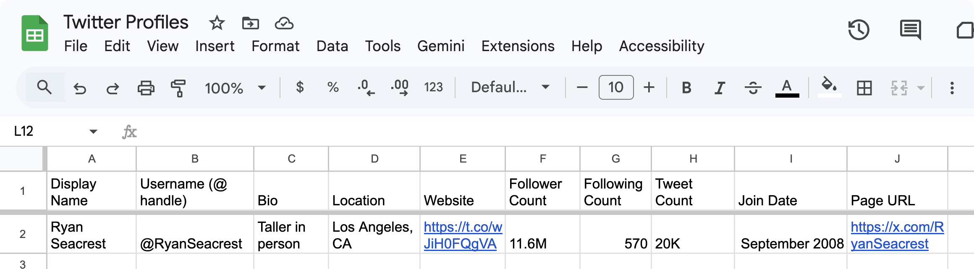Screen dimensions: 974x269
Task: Click the redo arrow icon
Action: point(112,88)
